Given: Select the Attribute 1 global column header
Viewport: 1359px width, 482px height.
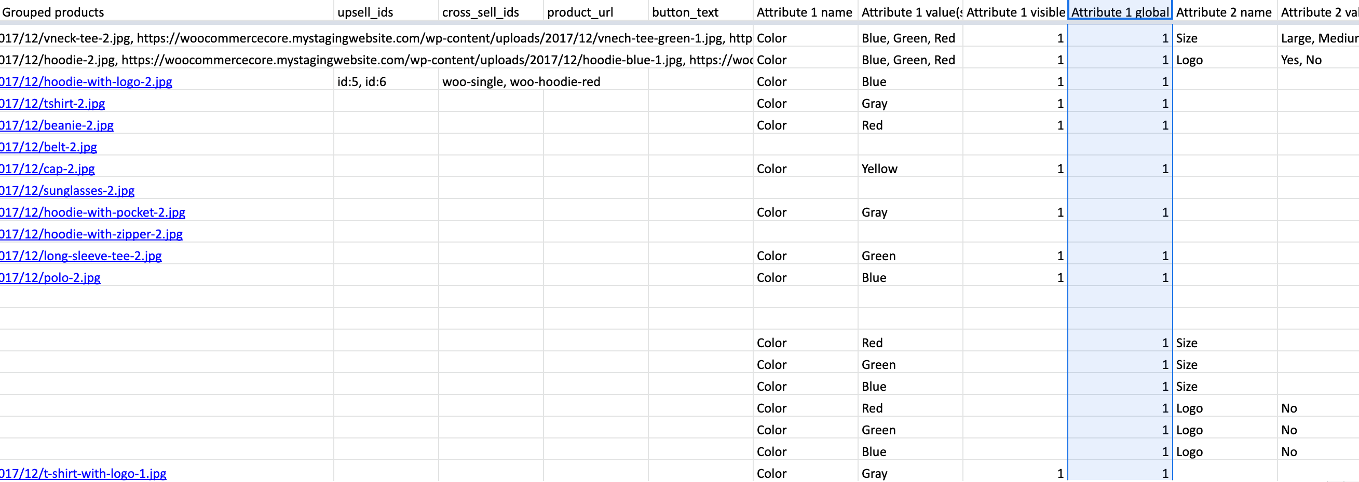Looking at the screenshot, I should (x=1120, y=12).
